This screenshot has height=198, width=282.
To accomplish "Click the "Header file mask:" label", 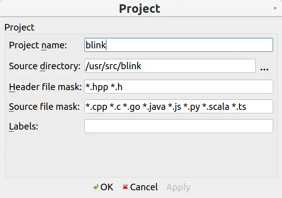I will 45,87.
